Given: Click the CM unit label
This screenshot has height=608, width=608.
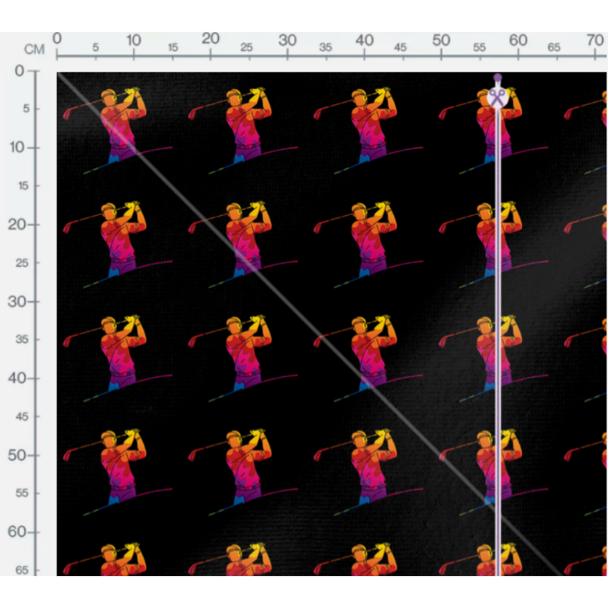Looking at the screenshot, I should coord(34,49).
